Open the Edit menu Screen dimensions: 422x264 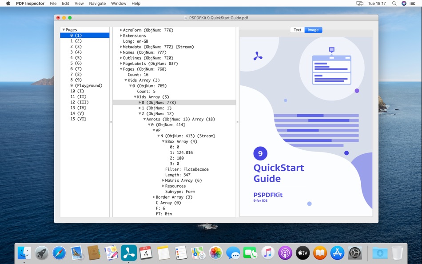point(65,4)
